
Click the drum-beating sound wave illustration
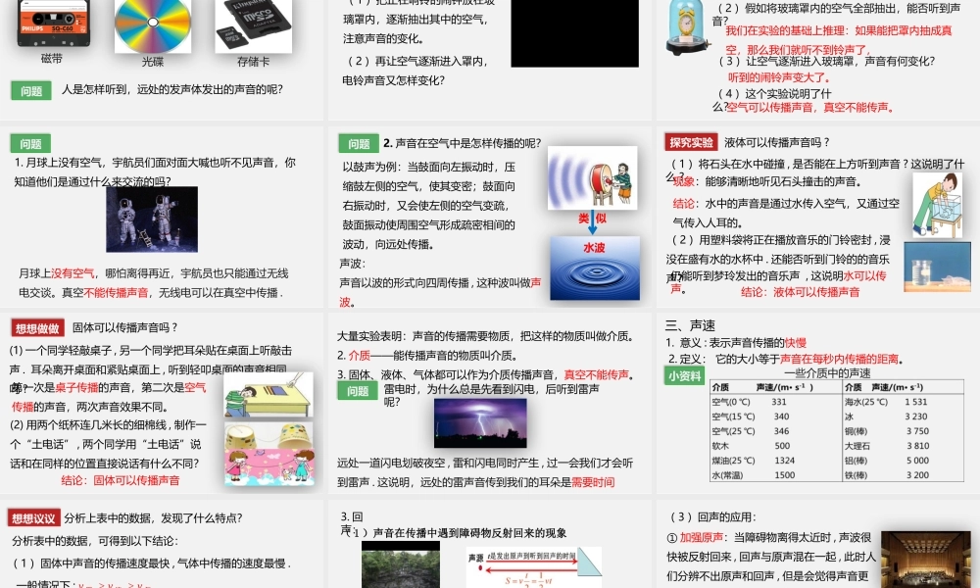coord(593,177)
